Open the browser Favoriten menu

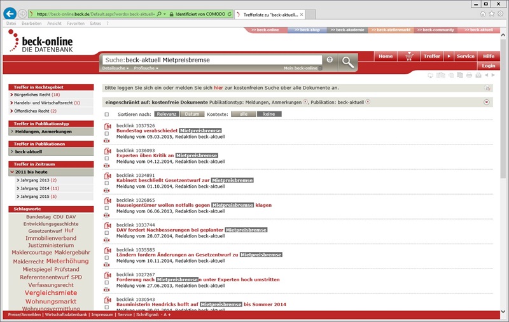[76, 24]
